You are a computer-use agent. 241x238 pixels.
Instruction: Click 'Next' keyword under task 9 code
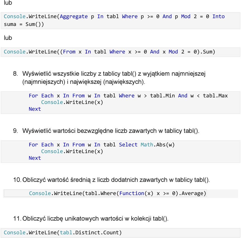(35, 158)
